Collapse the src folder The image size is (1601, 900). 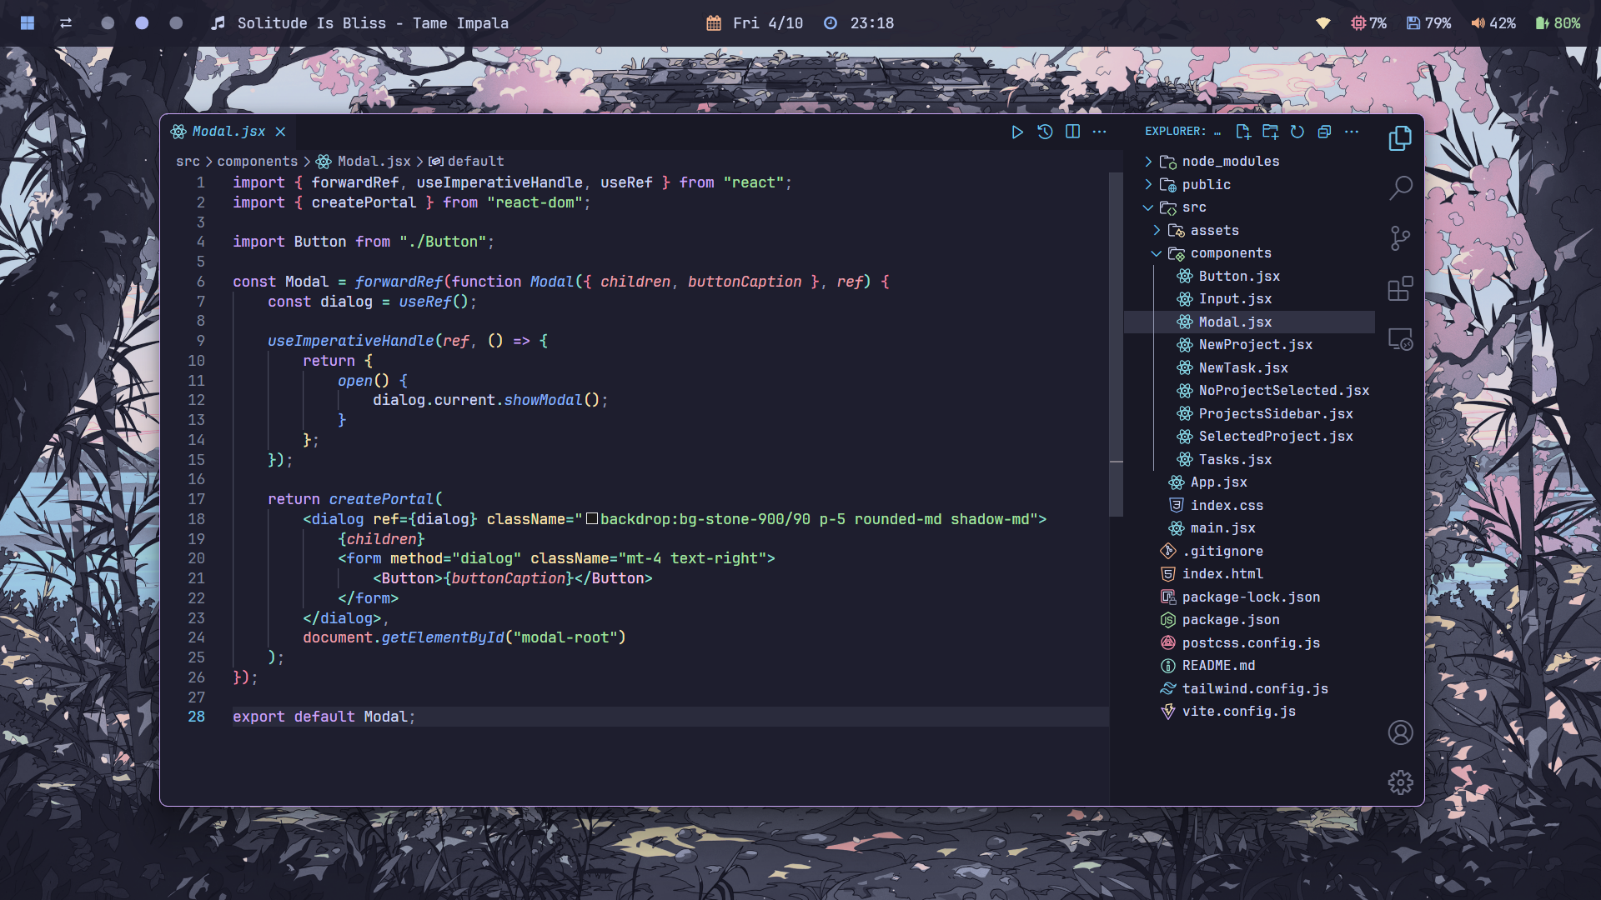point(1249,207)
